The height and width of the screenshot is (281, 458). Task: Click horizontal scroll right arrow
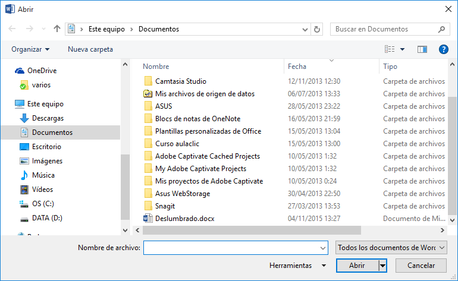coord(442,231)
